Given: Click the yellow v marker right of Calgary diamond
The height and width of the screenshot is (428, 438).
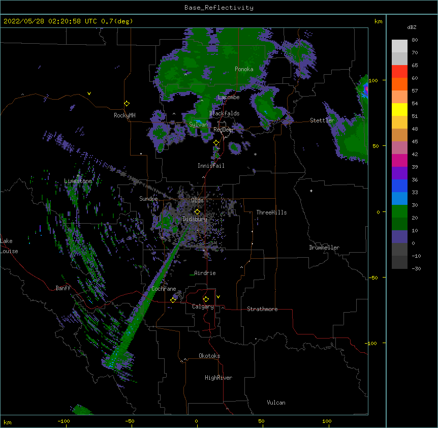Looking at the screenshot, I should pyautogui.click(x=218, y=297).
